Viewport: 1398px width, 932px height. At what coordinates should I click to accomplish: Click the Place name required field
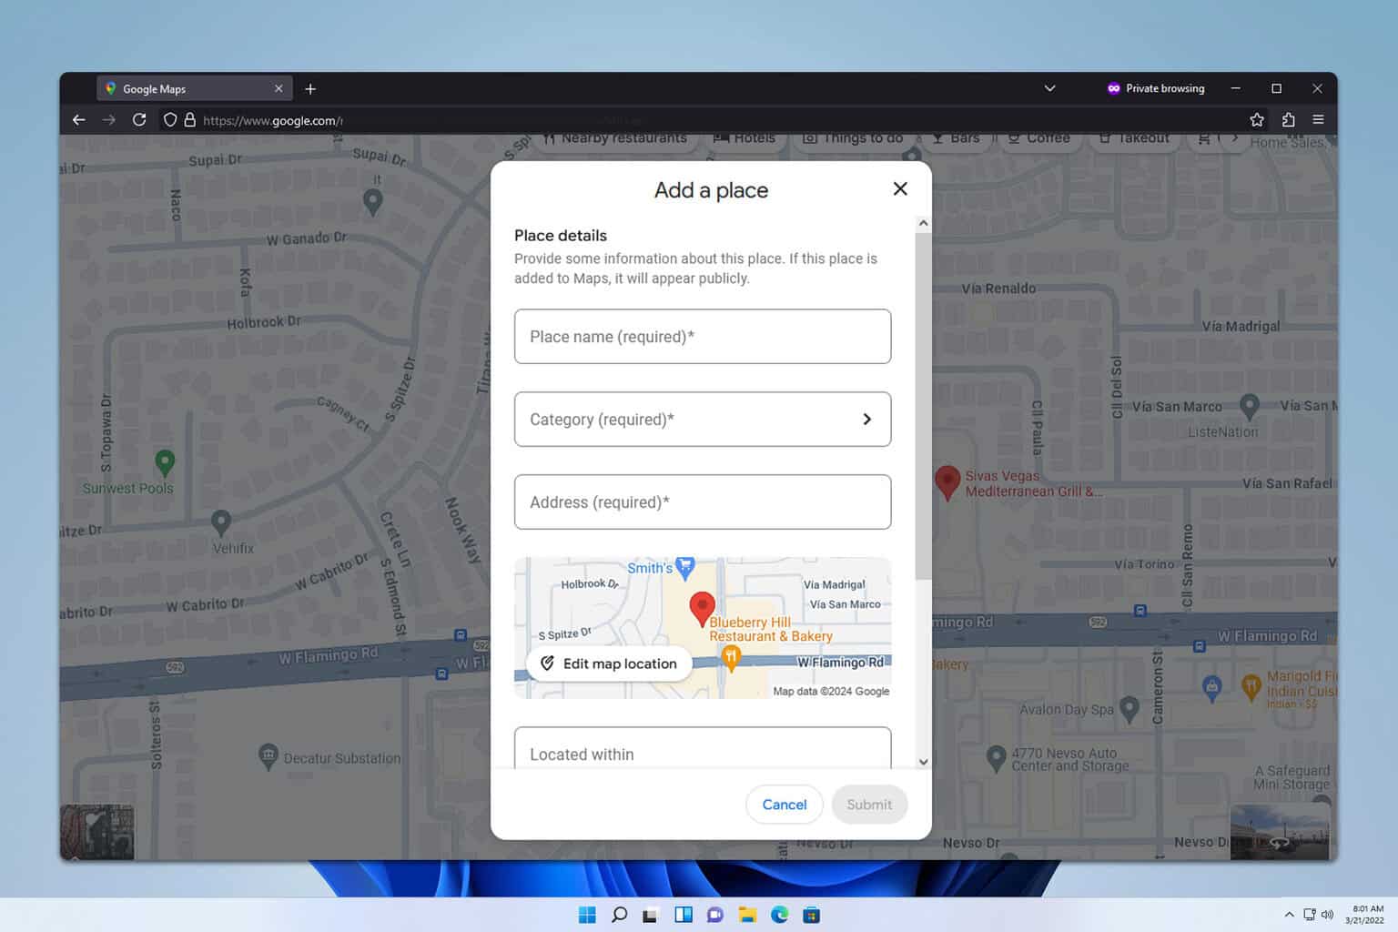click(x=703, y=337)
